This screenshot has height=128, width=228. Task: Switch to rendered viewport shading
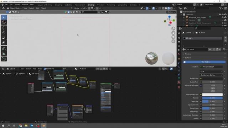tap(171, 8)
